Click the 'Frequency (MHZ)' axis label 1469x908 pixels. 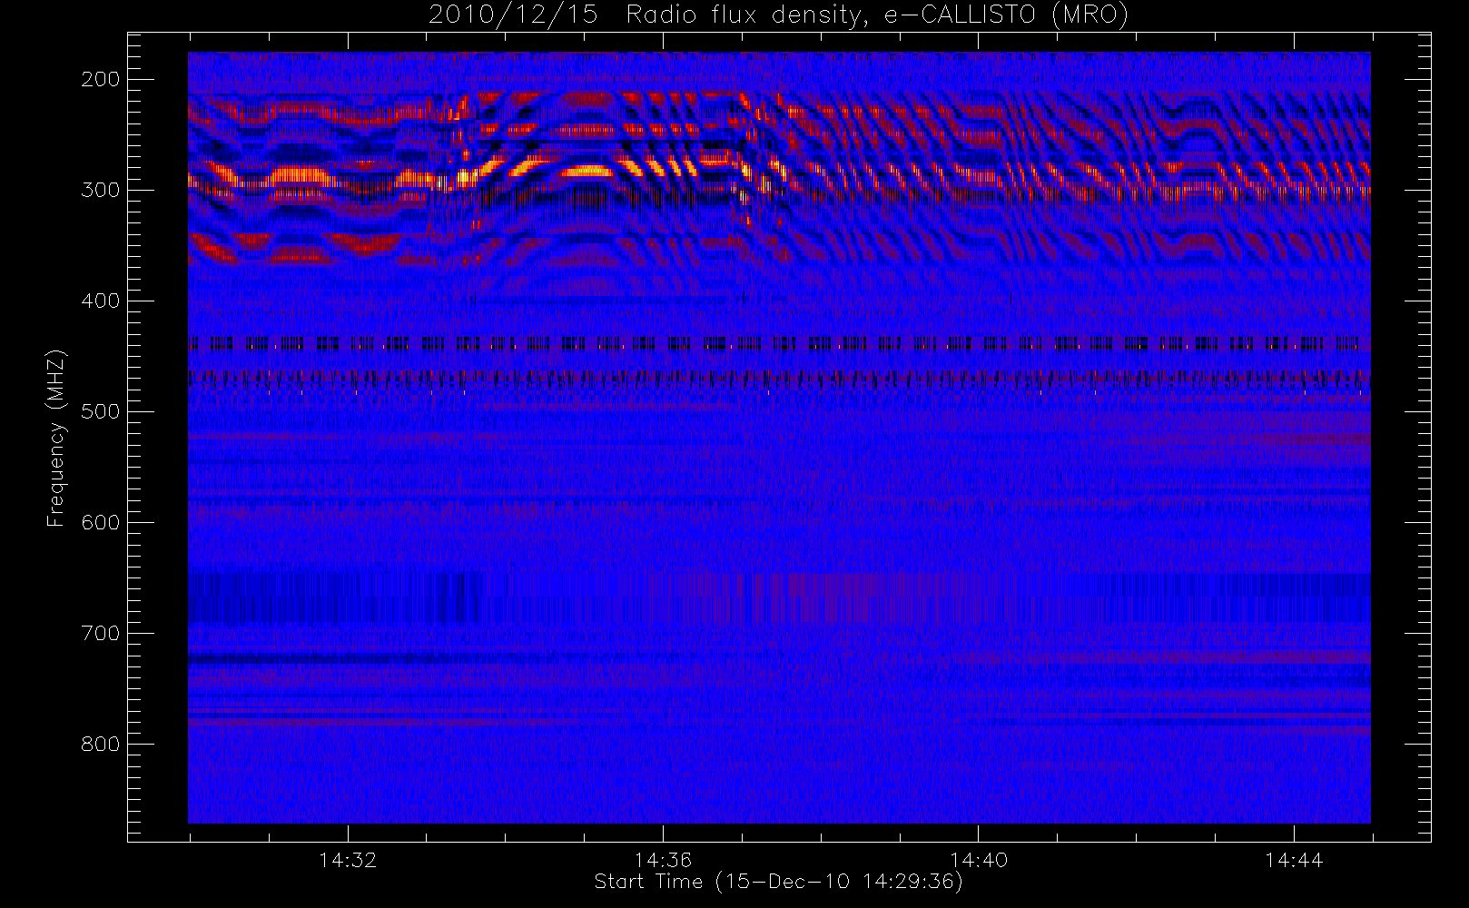coord(56,438)
